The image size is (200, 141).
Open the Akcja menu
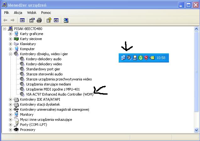click(18, 13)
